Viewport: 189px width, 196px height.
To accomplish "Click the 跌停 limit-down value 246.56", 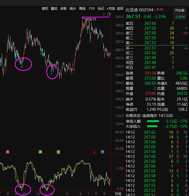I will click(x=181, y=73).
